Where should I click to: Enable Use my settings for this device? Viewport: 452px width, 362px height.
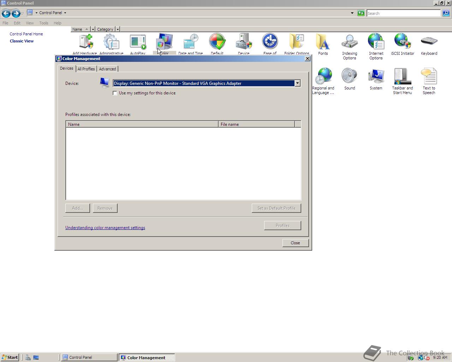tap(115, 93)
